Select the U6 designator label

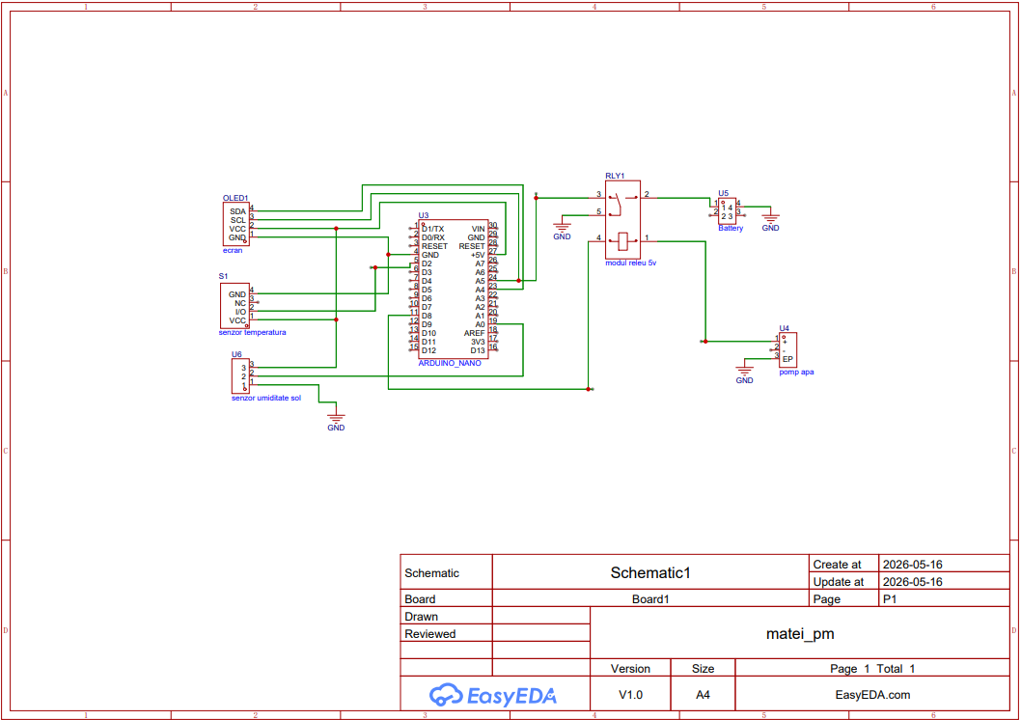236,354
